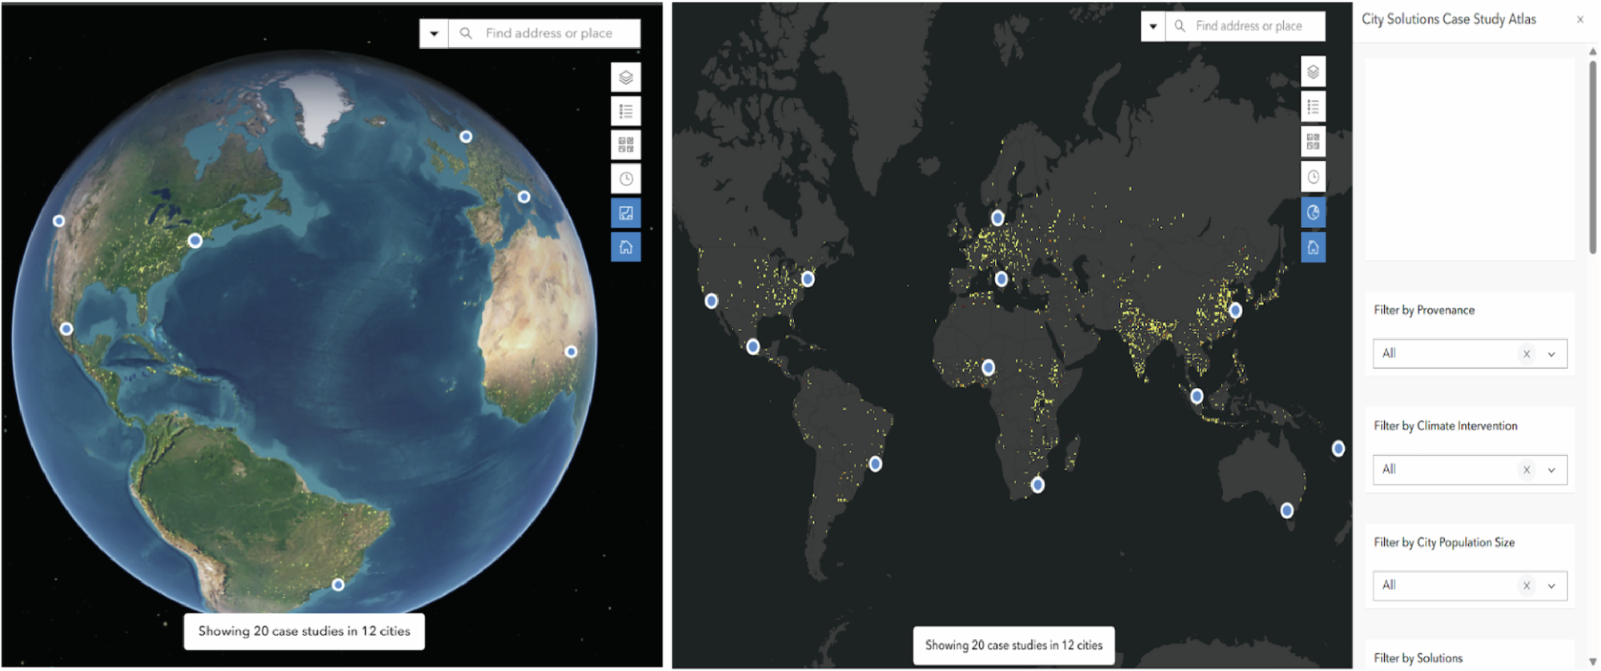Clear the Filter by Provenance selection

tap(1527, 353)
